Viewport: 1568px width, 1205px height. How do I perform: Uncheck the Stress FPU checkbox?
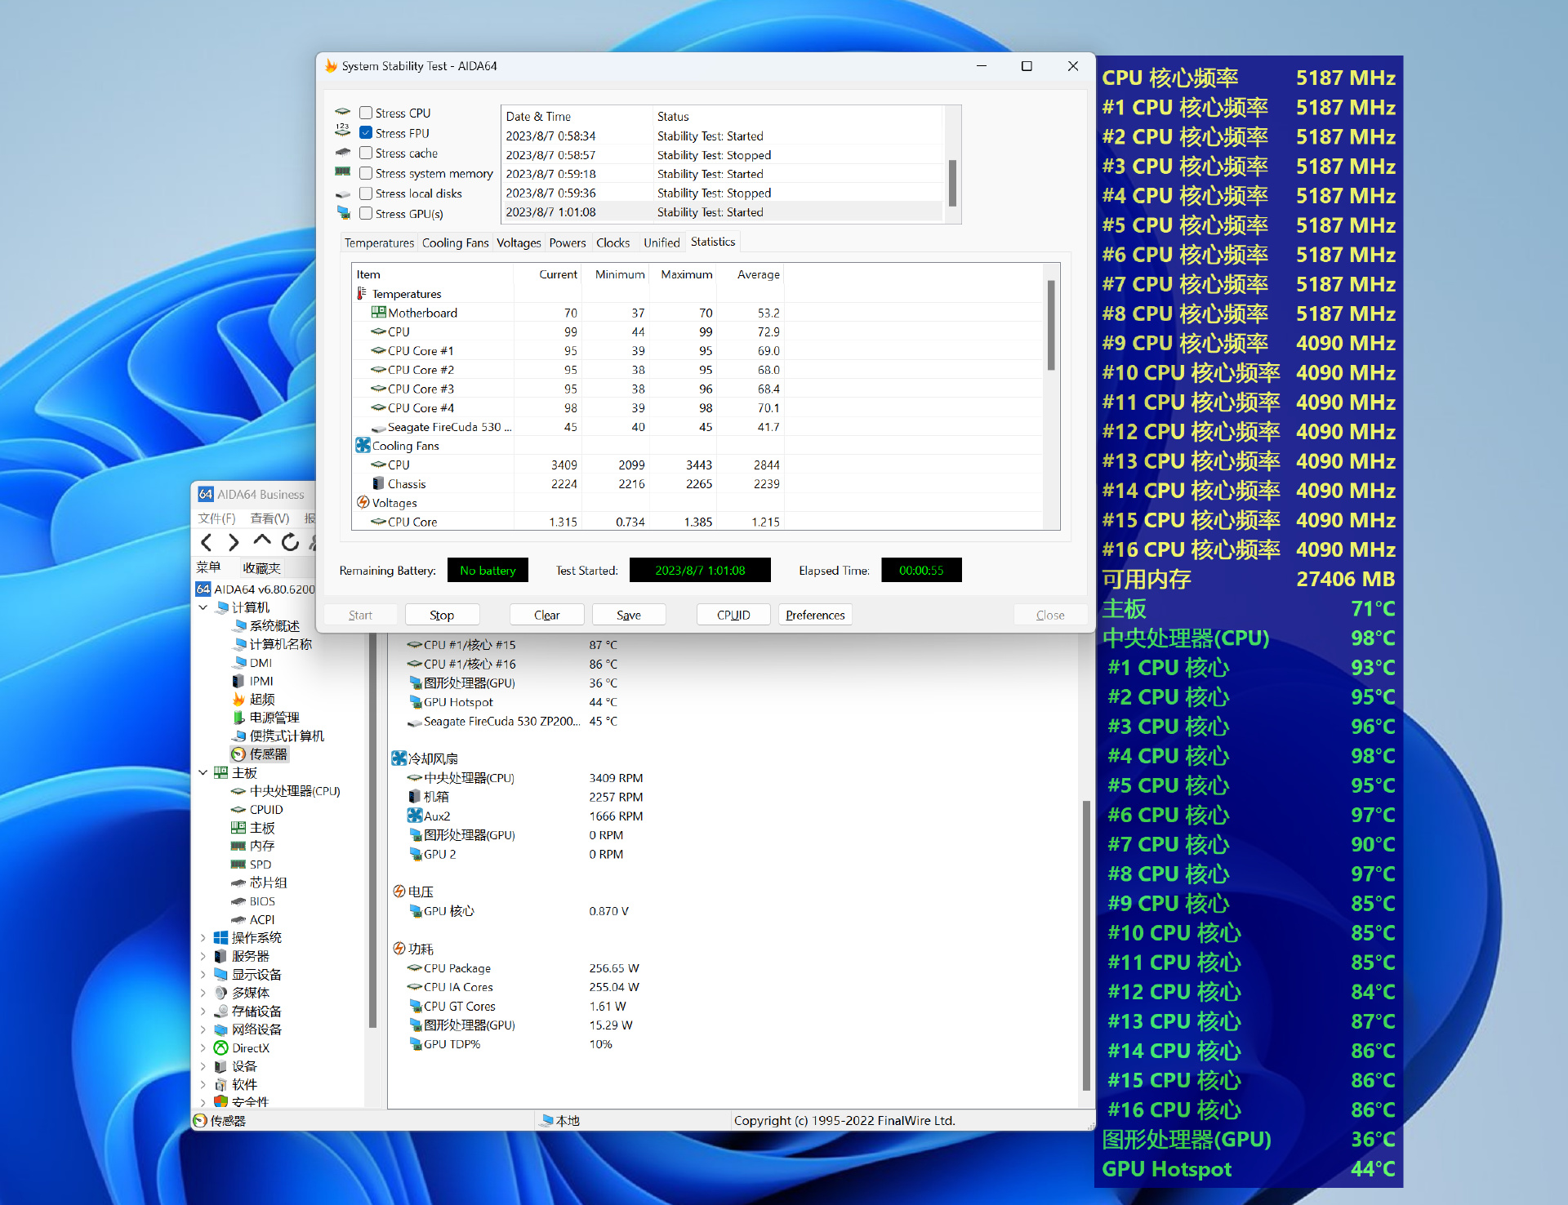(x=366, y=133)
